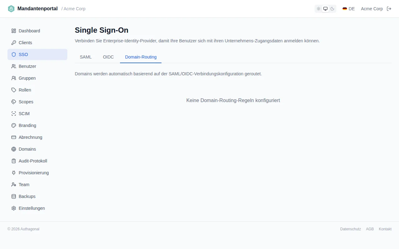
Task: Click the "/ Acme Corp" breadcrumb
Action: click(73, 9)
